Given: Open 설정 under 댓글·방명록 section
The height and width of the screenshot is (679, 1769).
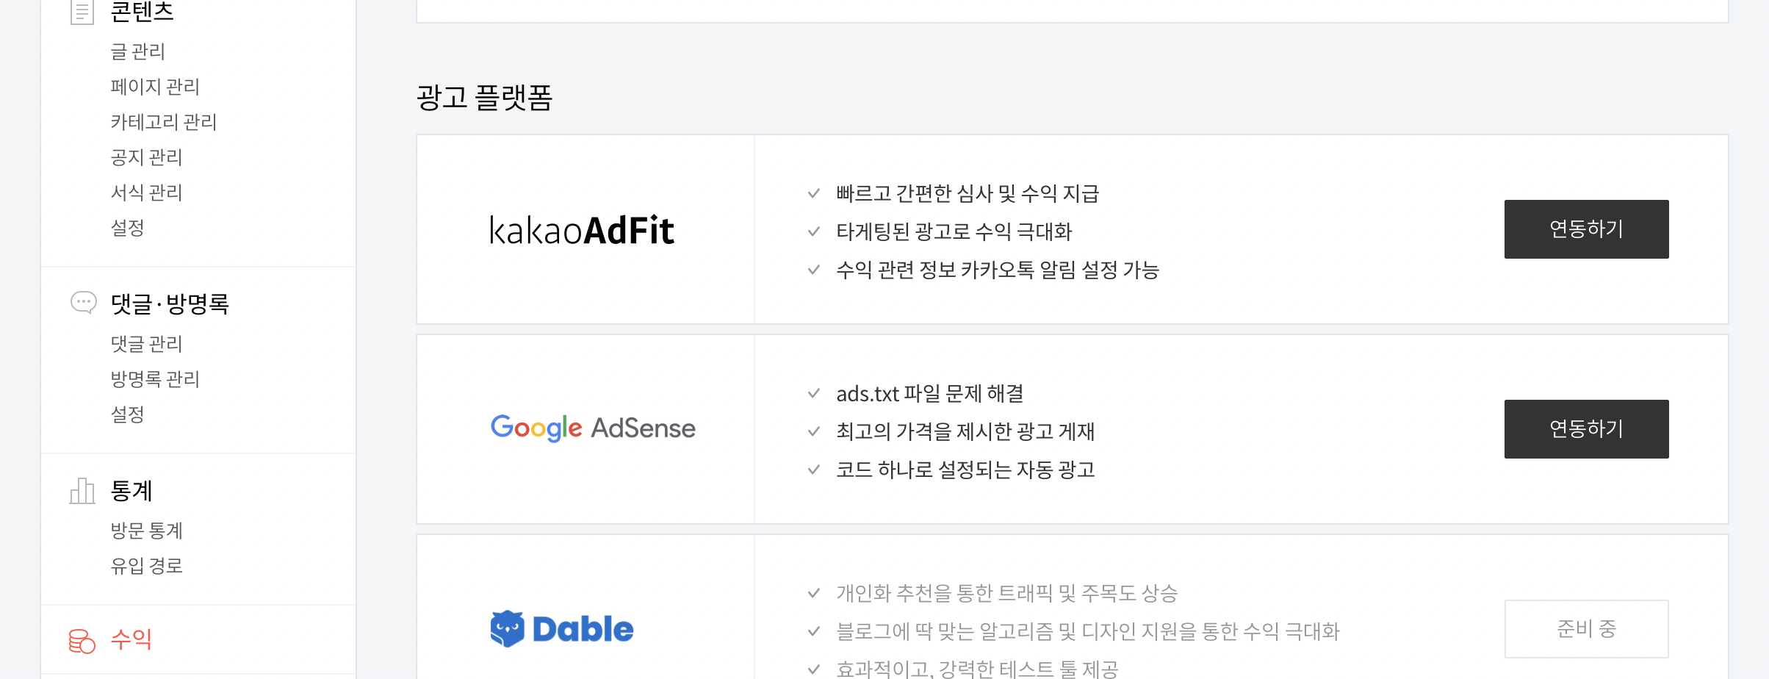Looking at the screenshot, I should (x=127, y=414).
